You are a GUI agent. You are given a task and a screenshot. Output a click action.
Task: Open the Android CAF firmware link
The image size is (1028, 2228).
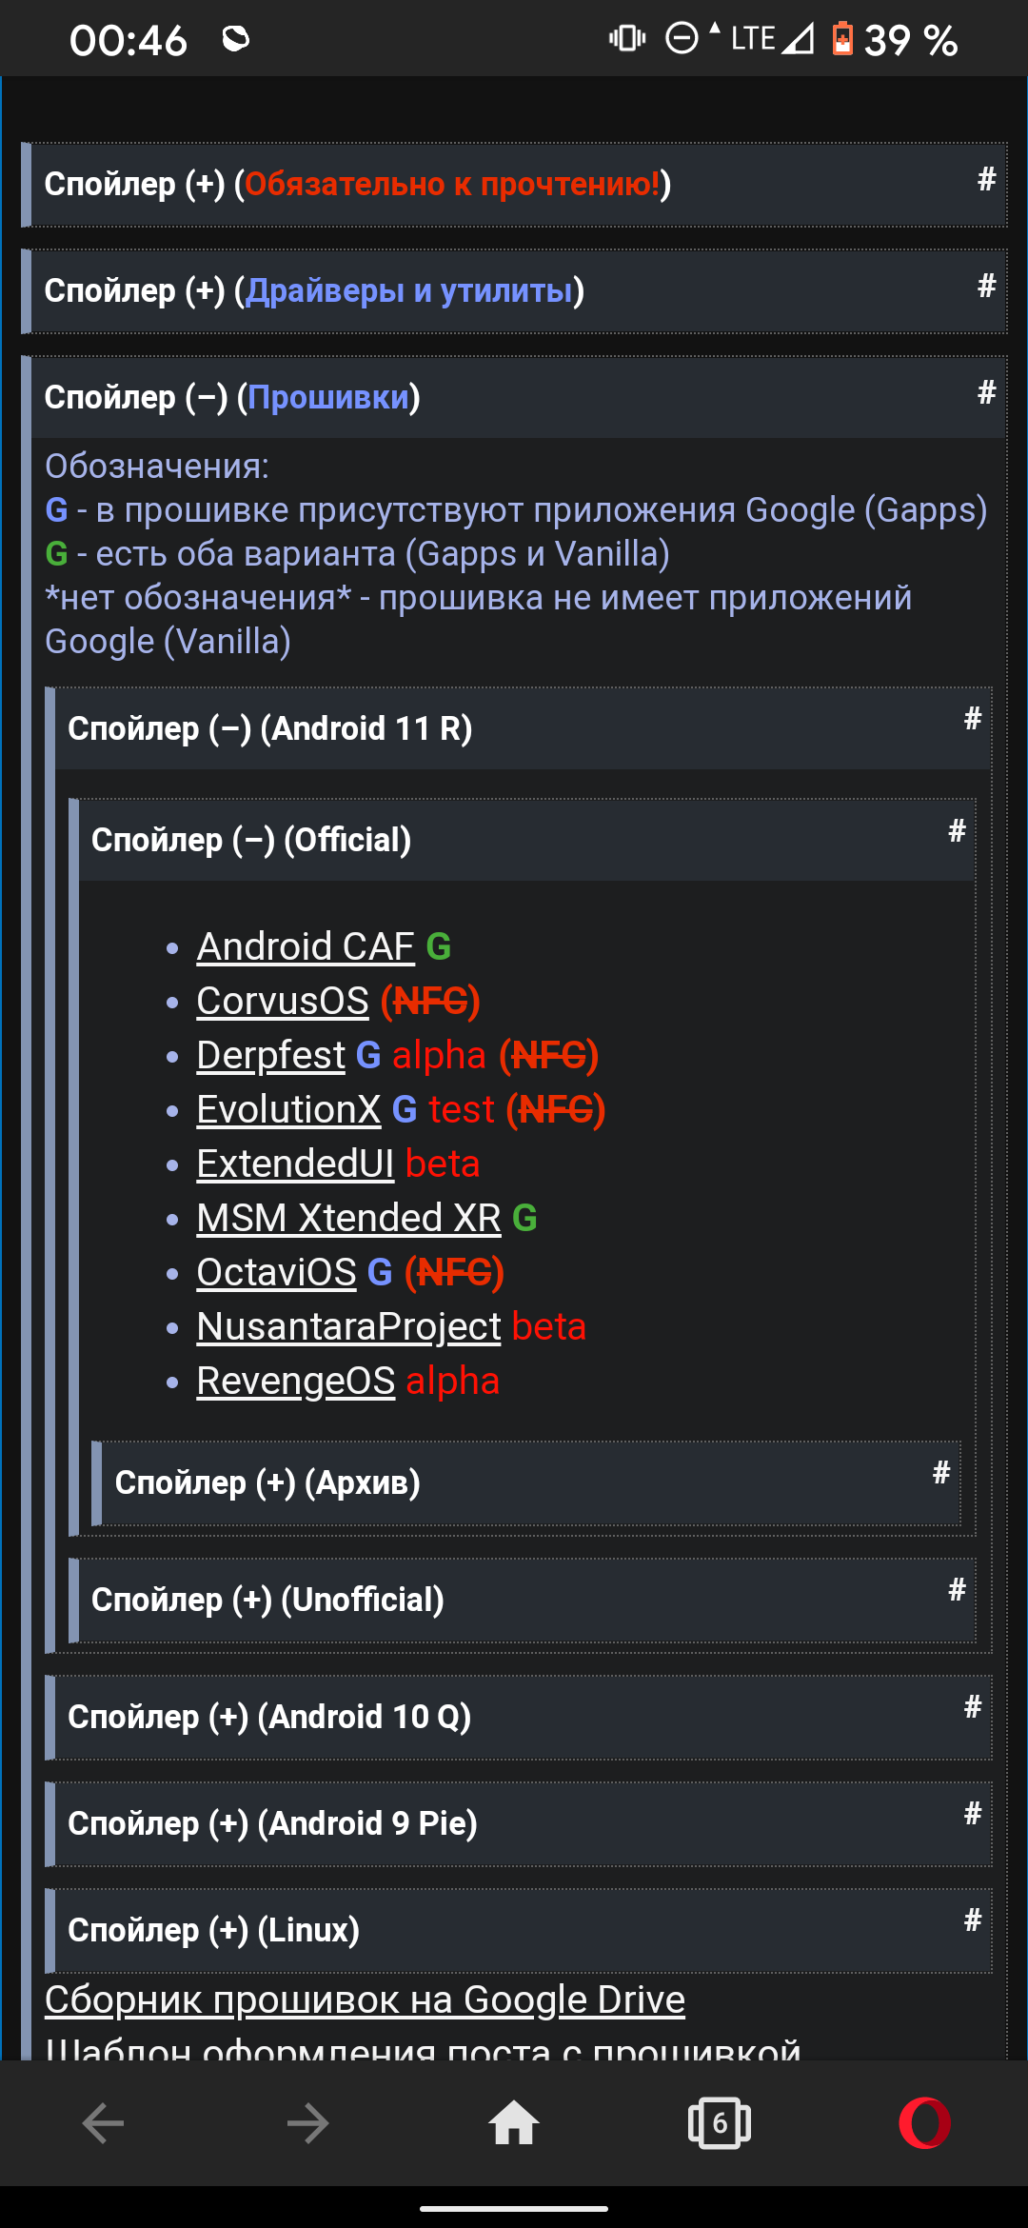click(305, 946)
